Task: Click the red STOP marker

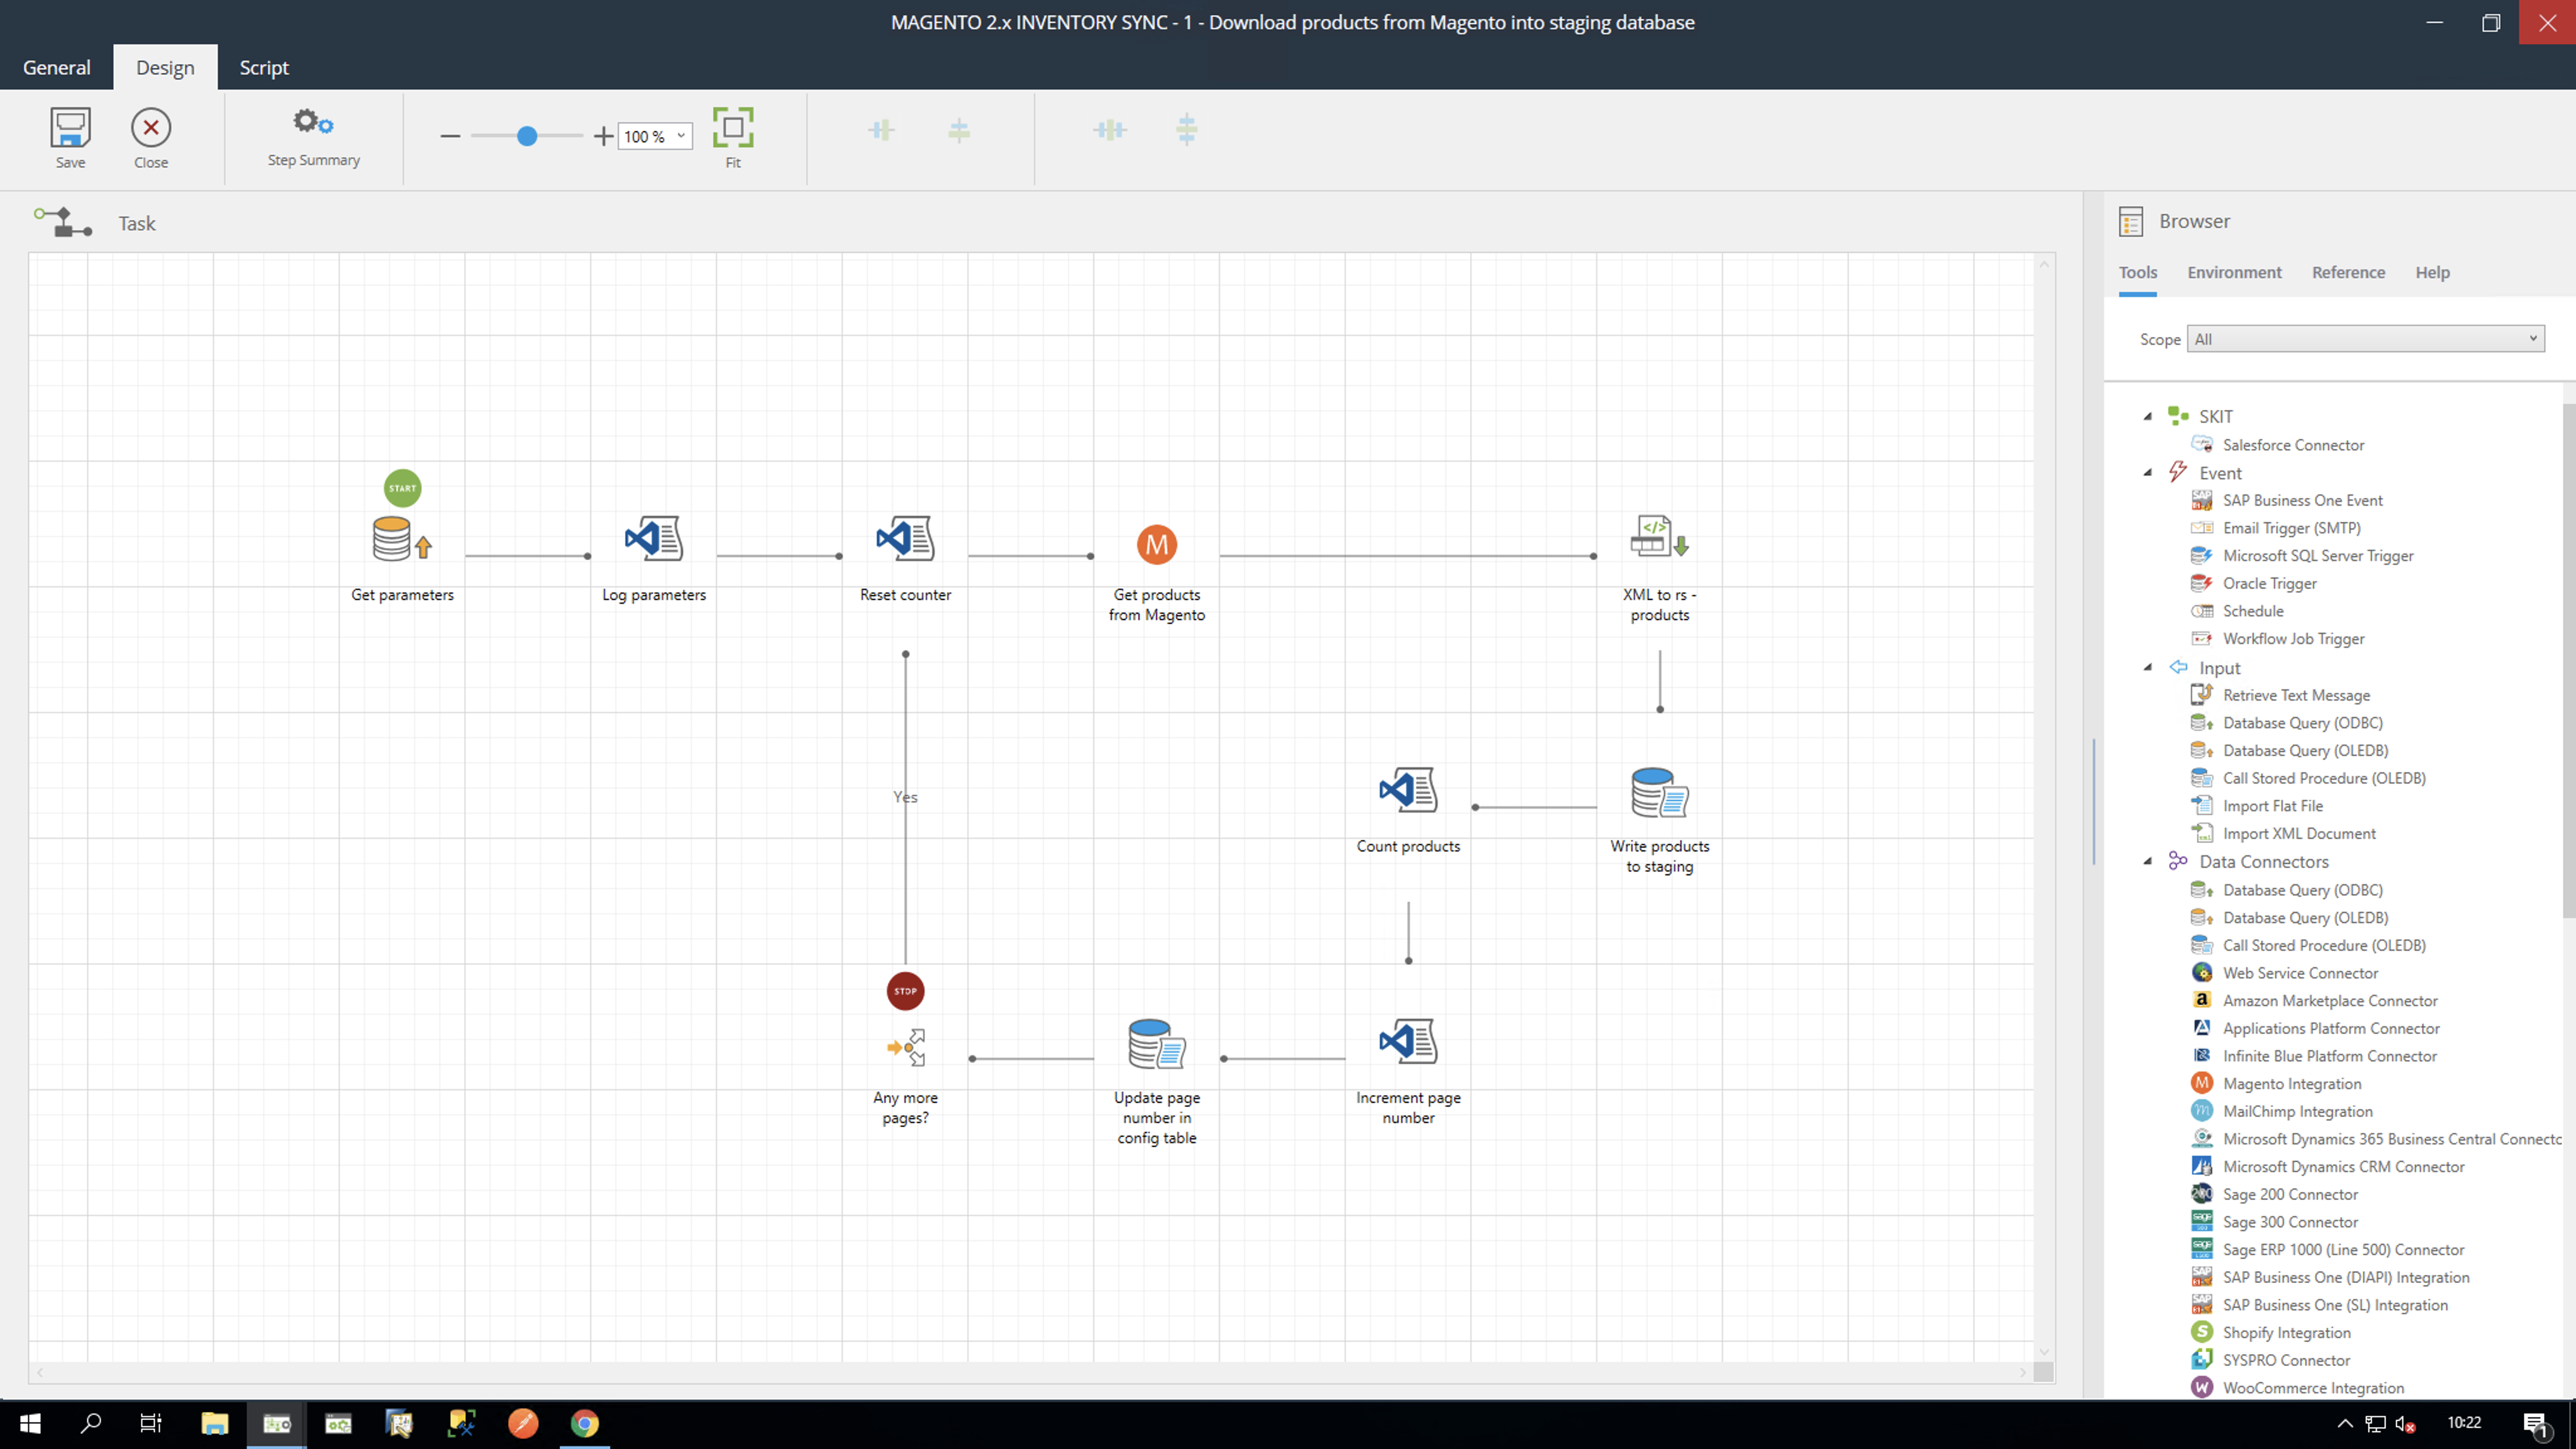Action: (905, 991)
